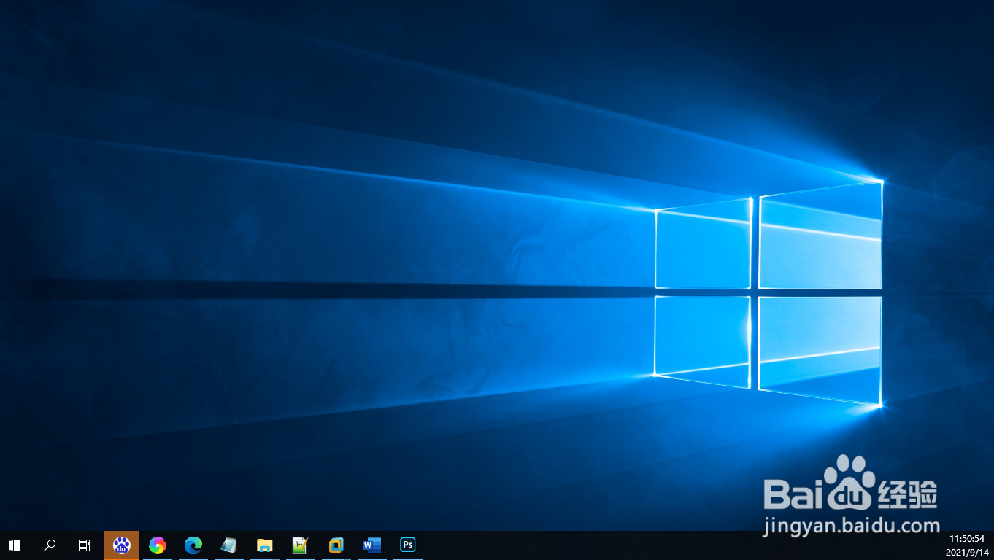The image size is (994, 560).
Task: Open File Explorer from taskbar
Action: coord(264,545)
